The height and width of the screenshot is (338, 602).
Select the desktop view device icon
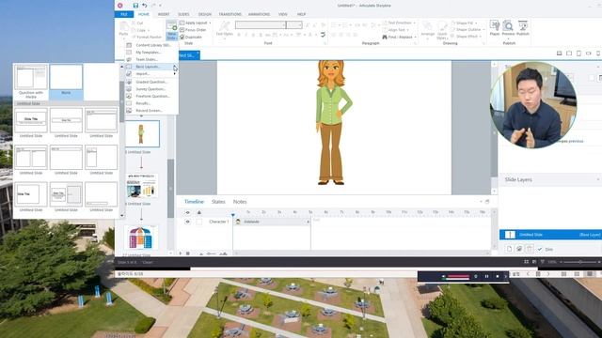coord(559,54)
